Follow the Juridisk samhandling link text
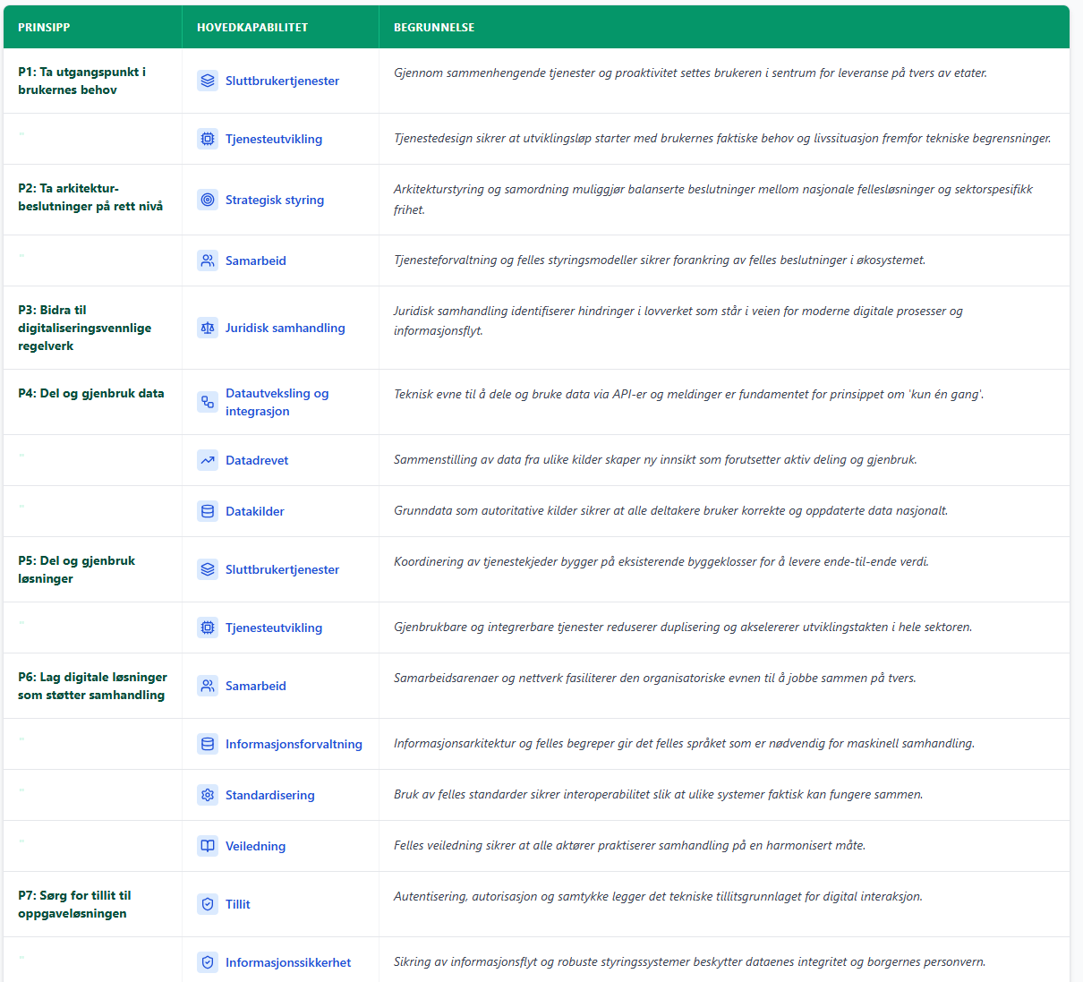Viewport: 1083px width, 982px height. click(285, 328)
